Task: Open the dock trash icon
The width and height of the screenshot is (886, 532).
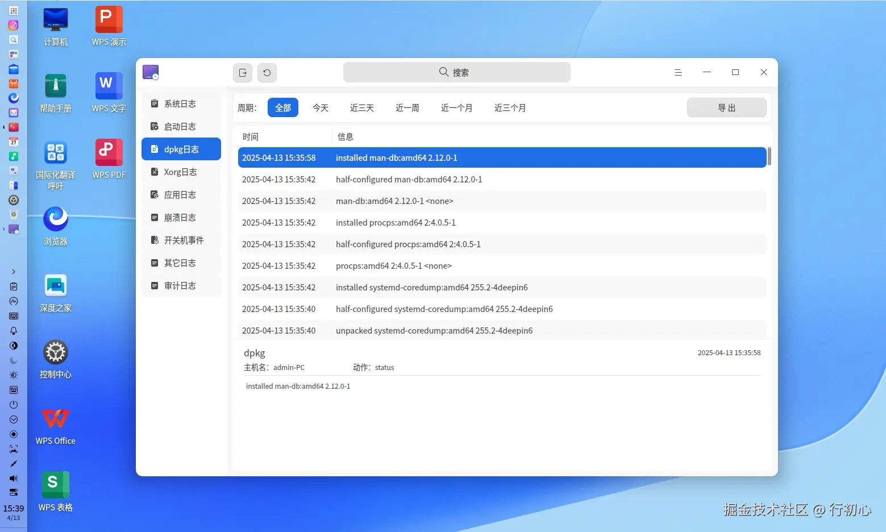Action: [14, 215]
